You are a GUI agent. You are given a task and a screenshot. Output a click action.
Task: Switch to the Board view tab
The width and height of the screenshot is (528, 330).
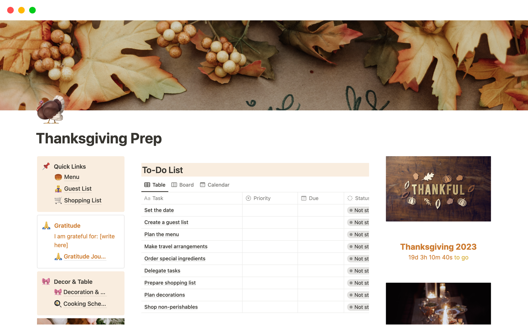183,185
